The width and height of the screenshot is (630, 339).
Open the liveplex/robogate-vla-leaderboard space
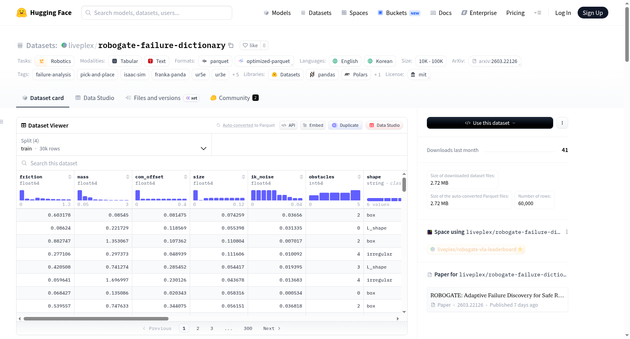[476, 249]
